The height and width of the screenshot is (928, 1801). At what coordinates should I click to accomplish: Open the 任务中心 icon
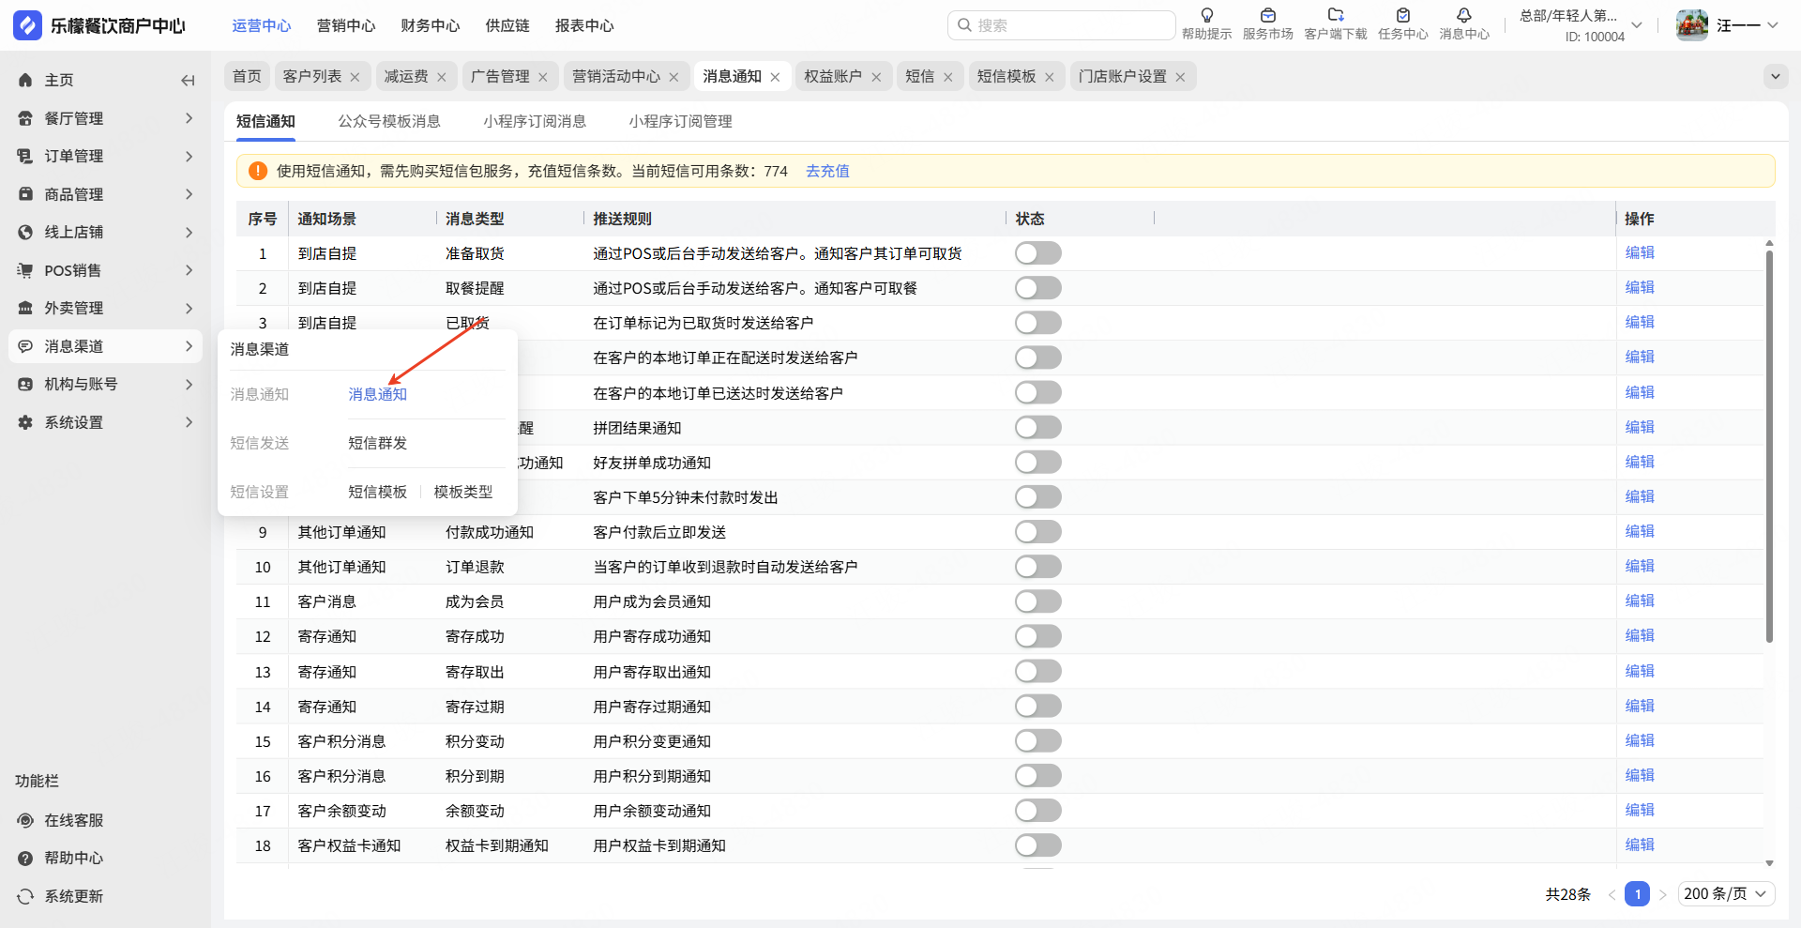1402,16
